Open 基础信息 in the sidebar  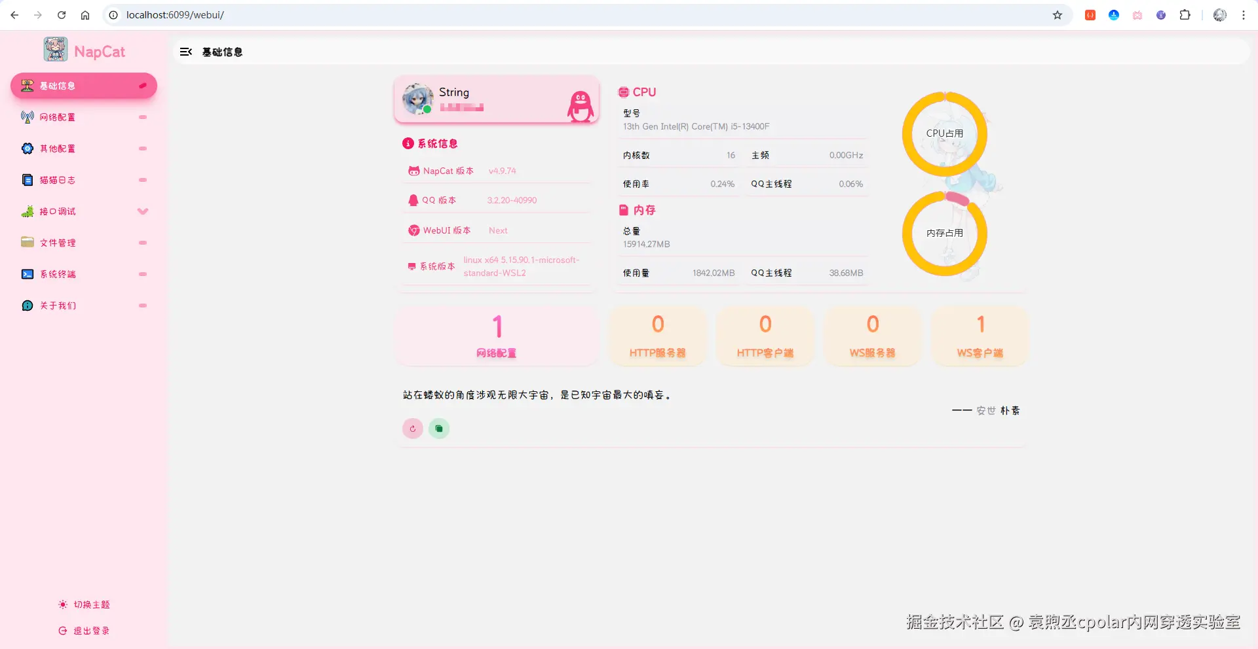coord(84,86)
